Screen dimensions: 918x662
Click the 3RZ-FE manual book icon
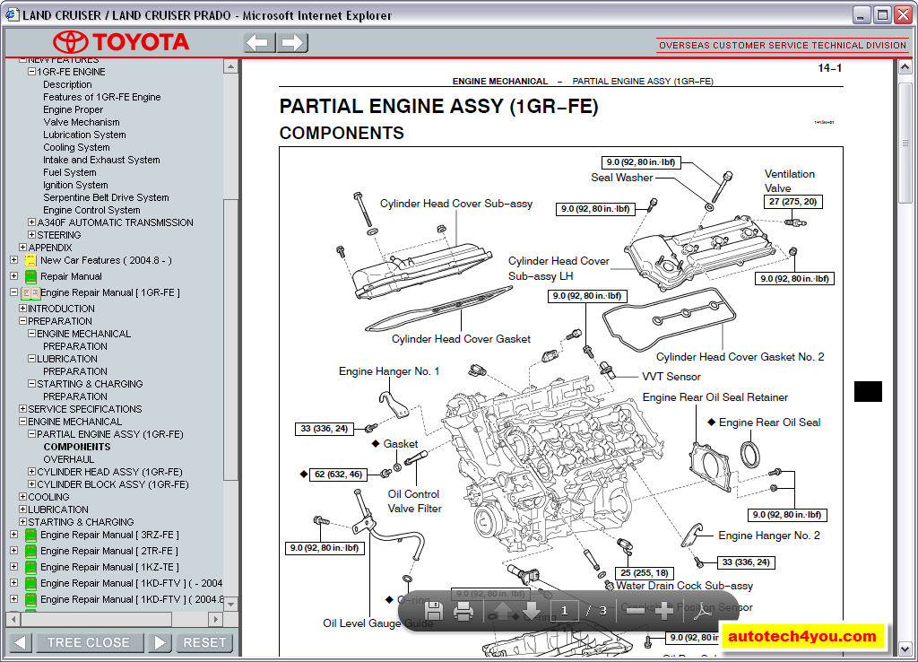click(31, 535)
